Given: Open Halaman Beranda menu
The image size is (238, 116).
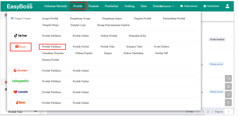Looking at the screenshot, I should coord(56,6).
